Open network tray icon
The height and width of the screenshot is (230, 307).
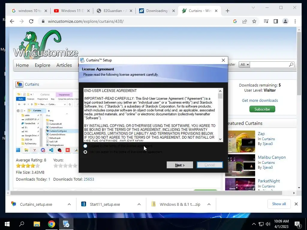(261, 224)
